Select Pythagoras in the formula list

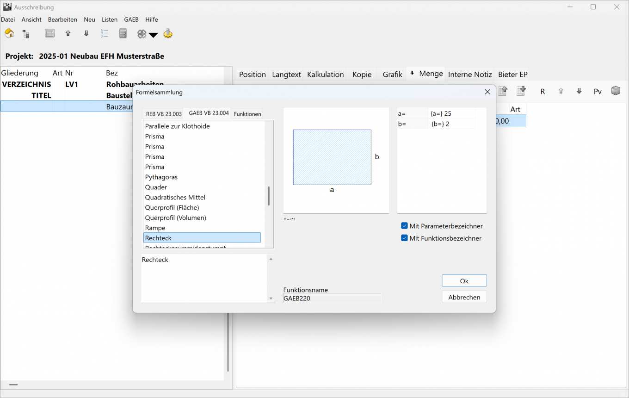coord(202,177)
